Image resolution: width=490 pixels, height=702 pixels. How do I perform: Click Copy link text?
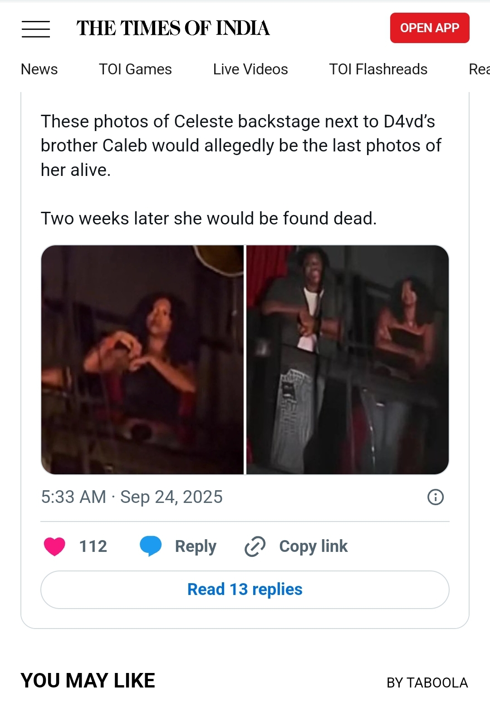pos(314,546)
